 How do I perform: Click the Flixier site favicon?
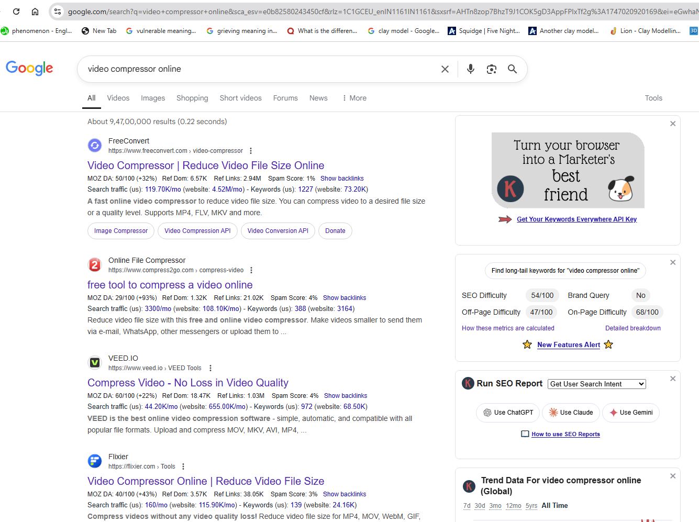(x=95, y=461)
